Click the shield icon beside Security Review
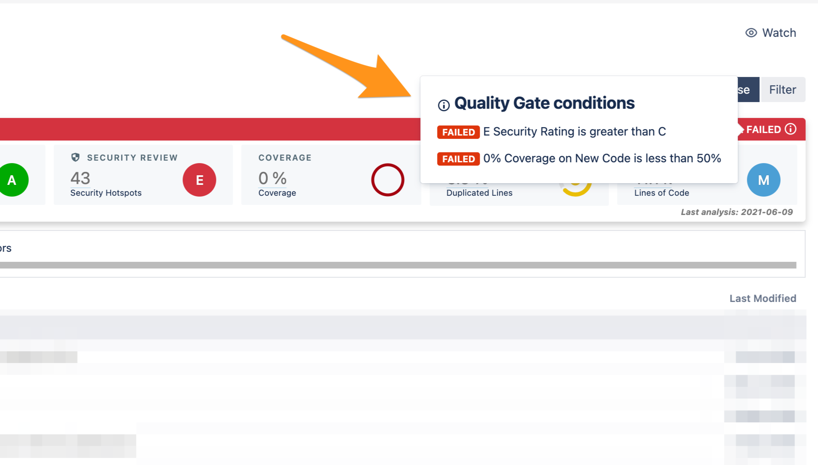The height and width of the screenshot is (465, 818). (75, 157)
